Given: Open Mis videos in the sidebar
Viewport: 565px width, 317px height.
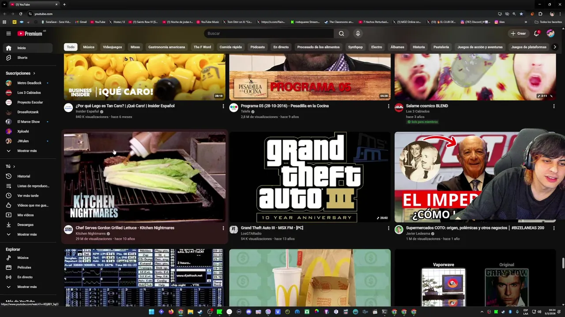Looking at the screenshot, I should (29, 215).
